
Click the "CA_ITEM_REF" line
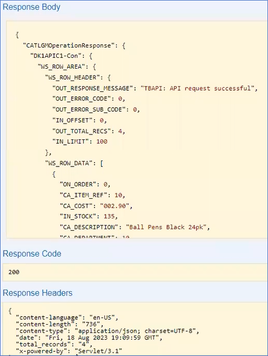coord(92,195)
